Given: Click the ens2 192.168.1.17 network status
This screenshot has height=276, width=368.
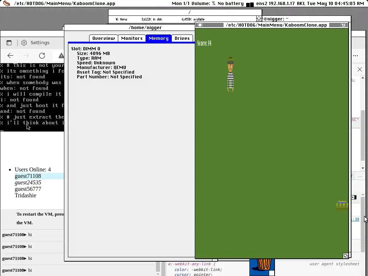Looking at the screenshot, I should tap(276, 4).
